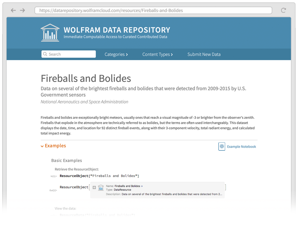Viewport: 298px width, 227px height.
Task: Click Submit New Data in navigation
Action: 204,55
